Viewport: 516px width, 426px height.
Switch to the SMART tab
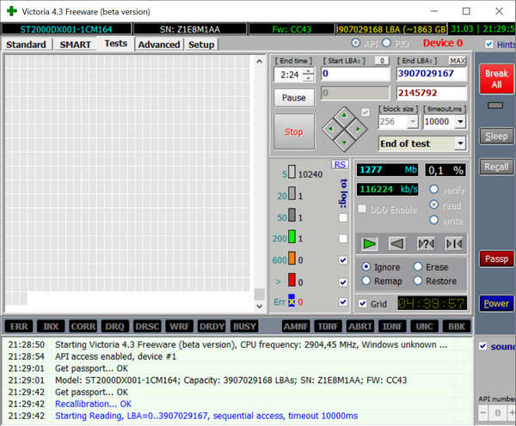(x=75, y=45)
